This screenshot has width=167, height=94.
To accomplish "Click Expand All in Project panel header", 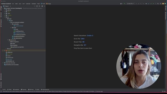I will pos(37,6).
